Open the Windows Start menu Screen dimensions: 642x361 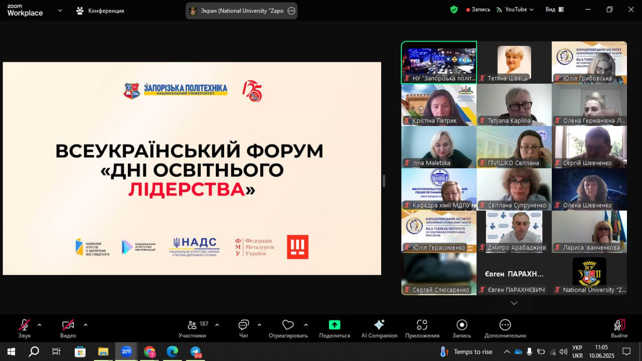[x=11, y=351]
